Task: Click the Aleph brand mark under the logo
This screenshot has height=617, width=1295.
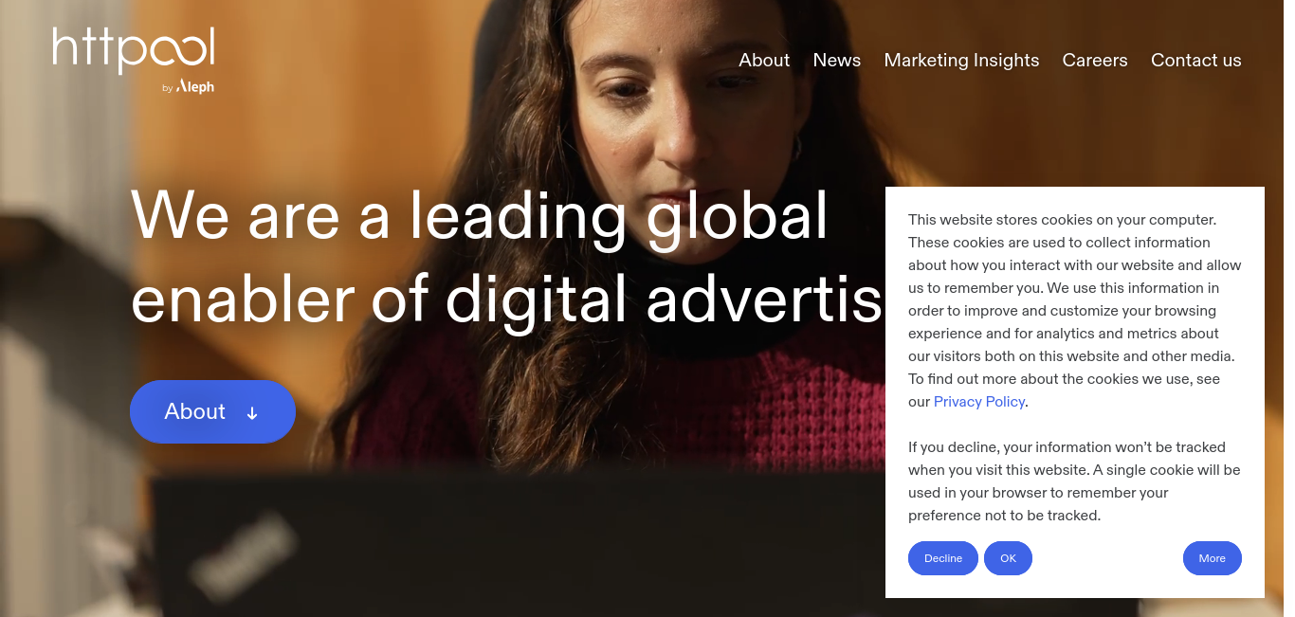Action: click(x=195, y=87)
